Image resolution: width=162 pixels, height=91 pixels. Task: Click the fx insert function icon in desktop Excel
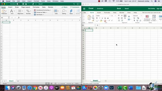pyautogui.click(x=19, y=18)
